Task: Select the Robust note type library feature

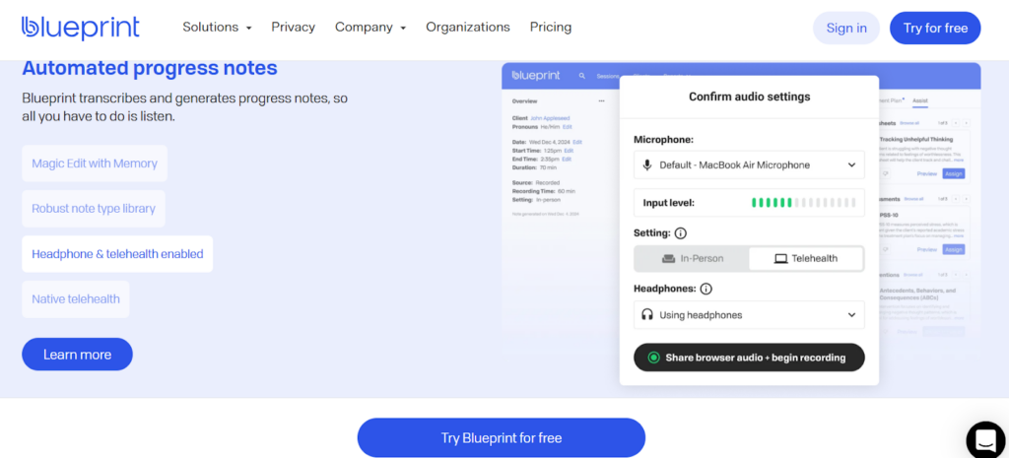Action: [x=94, y=209]
